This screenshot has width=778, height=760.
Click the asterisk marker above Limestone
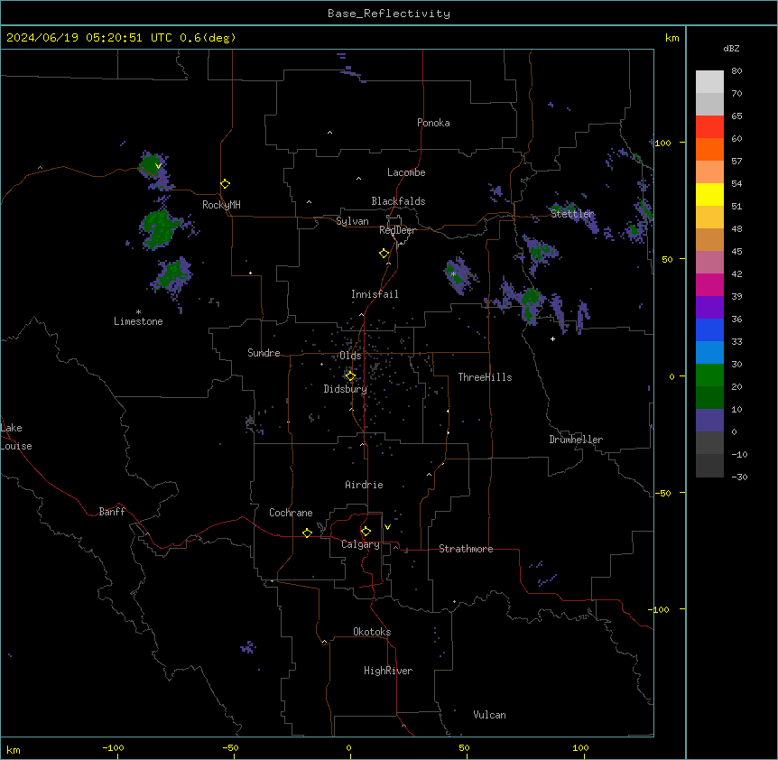click(x=138, y=312)
